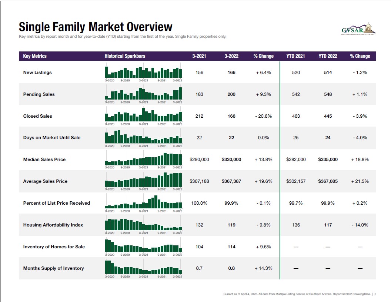Select the 'Average Sales Price' label

coord(46,181)
